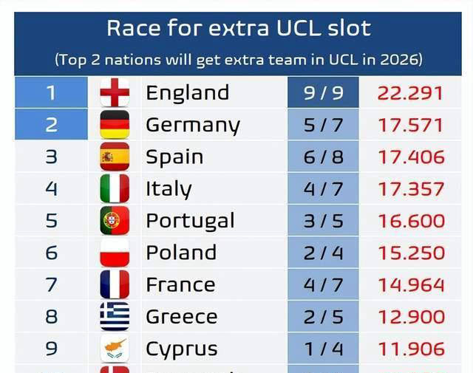Click the Germany country name
The height and width of the screenshot is (373, 473).
pyautogui.click(x=192, y=125)
